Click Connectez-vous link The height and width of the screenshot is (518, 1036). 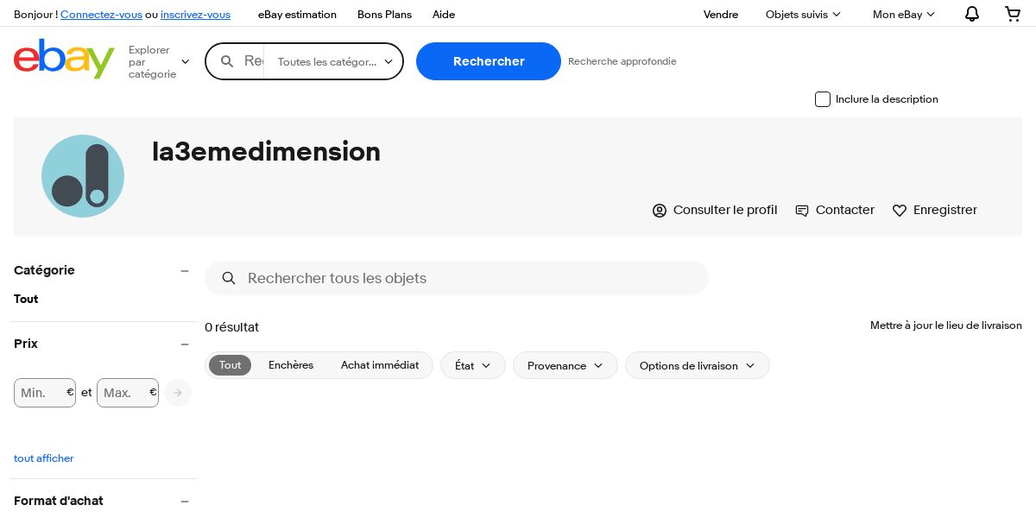point(101,14)
